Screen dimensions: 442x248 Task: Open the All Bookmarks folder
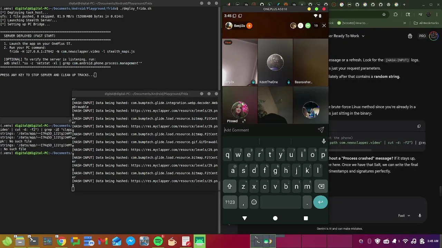click(426, 23)
